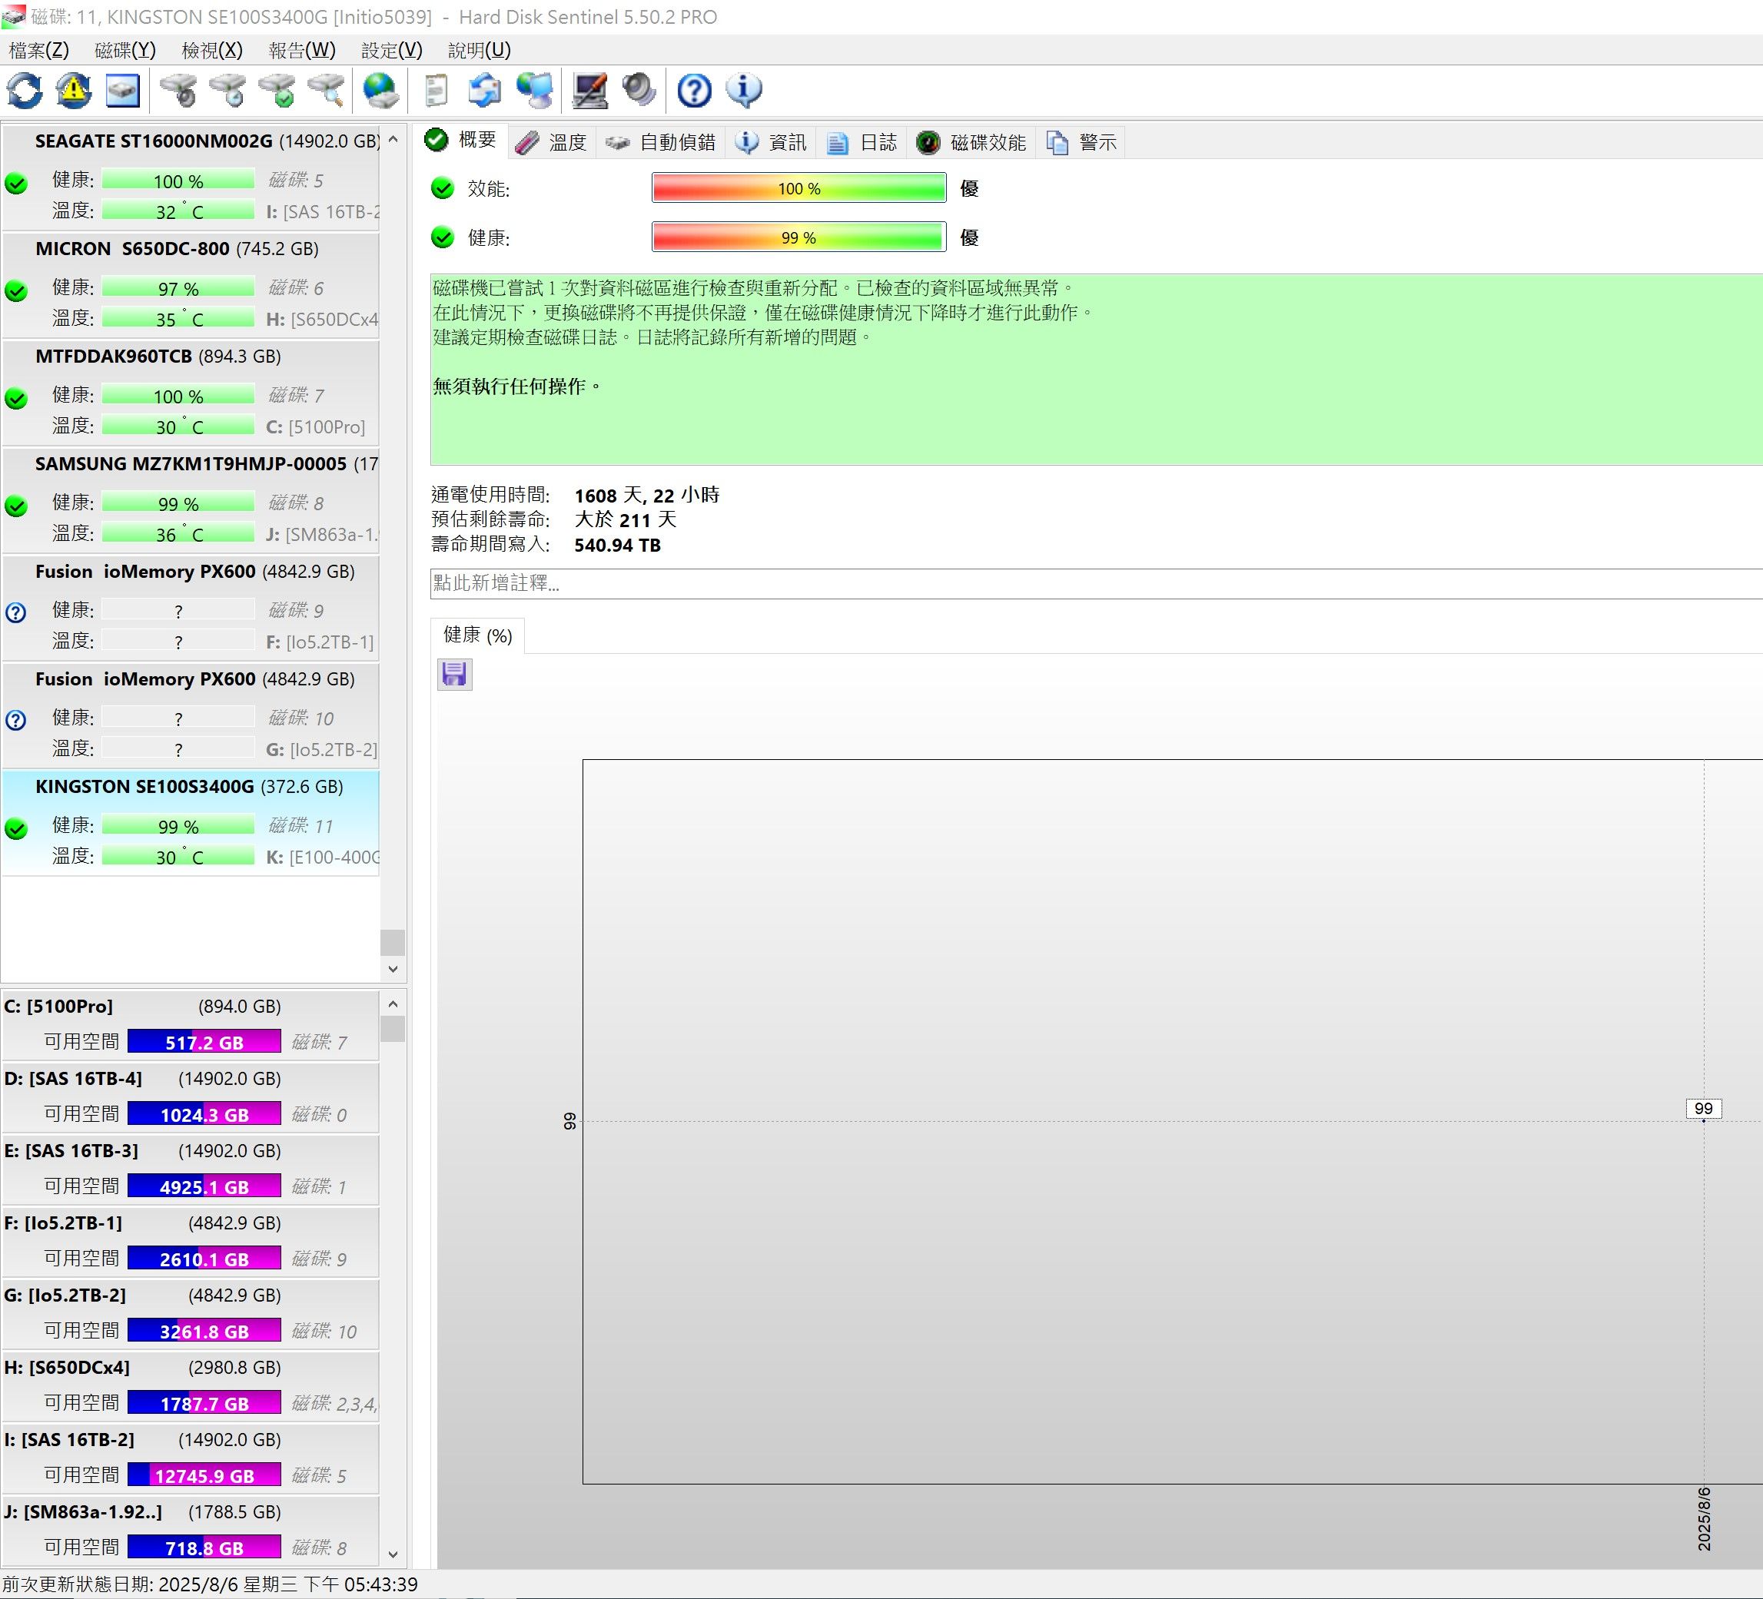Screen dimensions: 1763x1599
Task: Select the E: [SAS 16TB-3] partition
Action: coord(191,1169)
